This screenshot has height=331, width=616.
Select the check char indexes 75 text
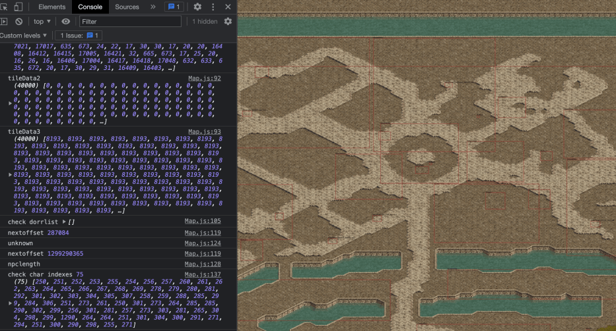(x=46, y=274)
